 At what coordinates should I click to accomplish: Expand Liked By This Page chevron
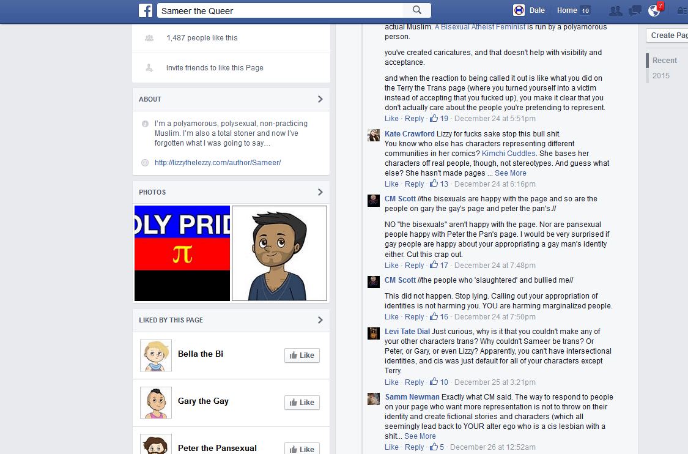click(320, 320)
